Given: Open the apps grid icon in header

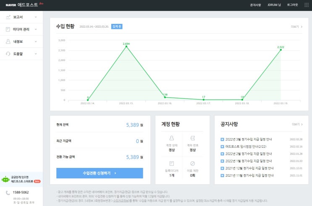Looking at the screenshot, I should click(307, 5).
